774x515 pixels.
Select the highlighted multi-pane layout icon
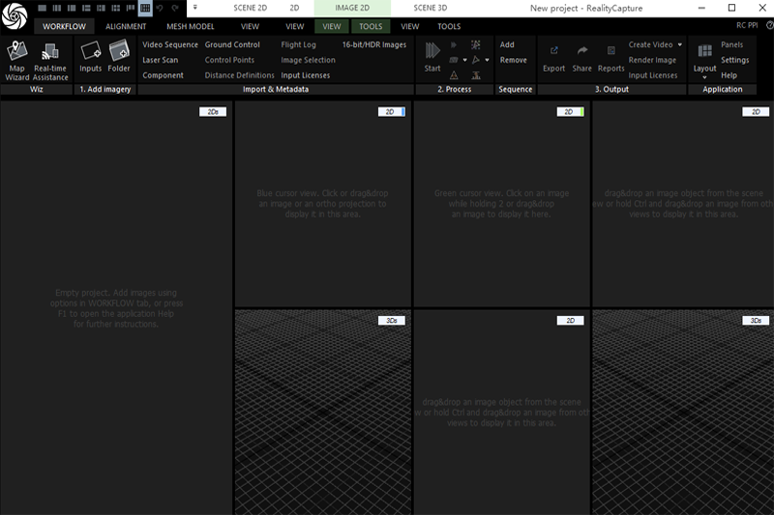pos(145,8)
